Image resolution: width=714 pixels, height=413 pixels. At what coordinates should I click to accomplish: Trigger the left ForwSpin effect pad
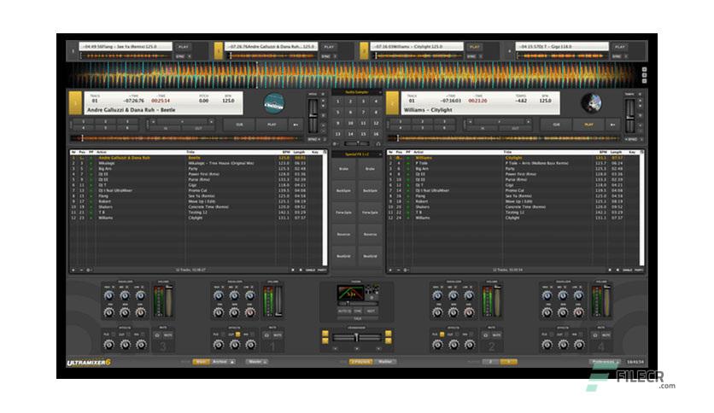click(x=343, y=212)
